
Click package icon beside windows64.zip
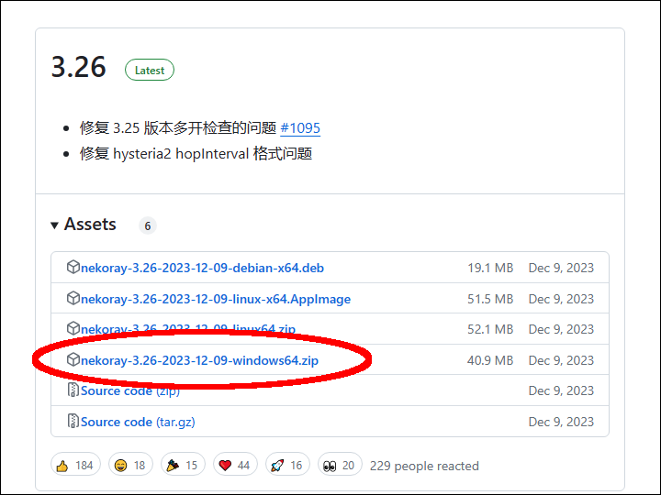pyautogui.click(x=73, y=359)
